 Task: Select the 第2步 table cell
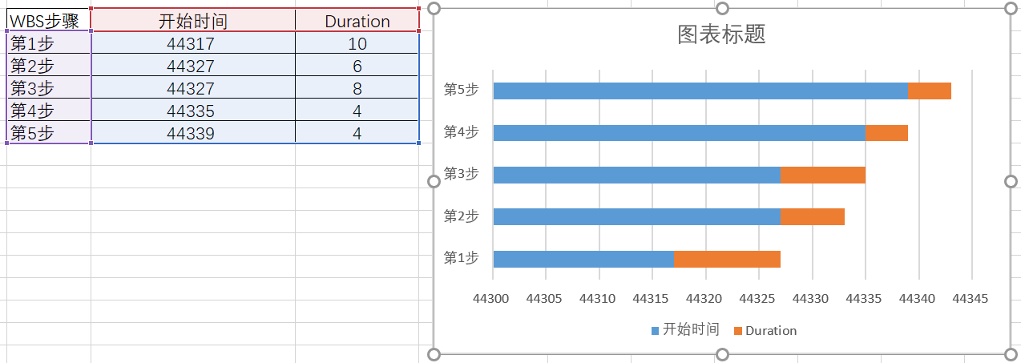click(49, 66)
